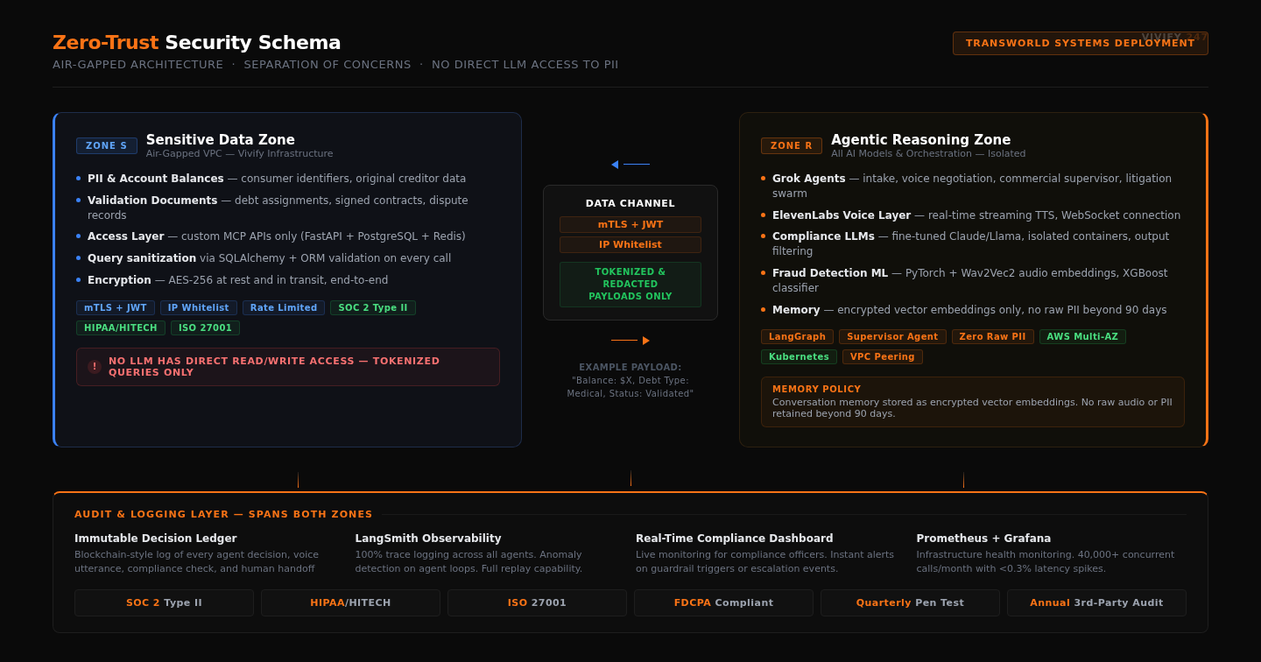Click SOC 2 Type II tag in Sensitive Data Zone

pyautogui.click(x=373, y=308)
